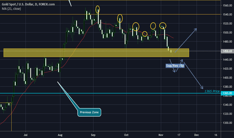Click the 1560.00 price axis label
Viewport: 234px width, 138px height.
[x=227, y=6]
